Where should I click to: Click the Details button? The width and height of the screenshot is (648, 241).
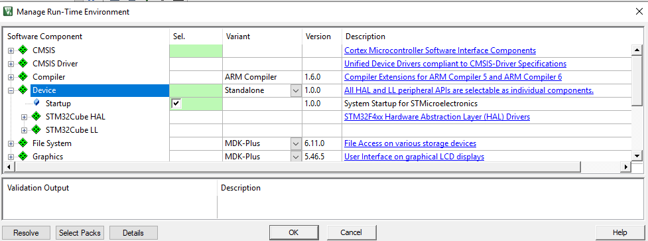(133, 233)
